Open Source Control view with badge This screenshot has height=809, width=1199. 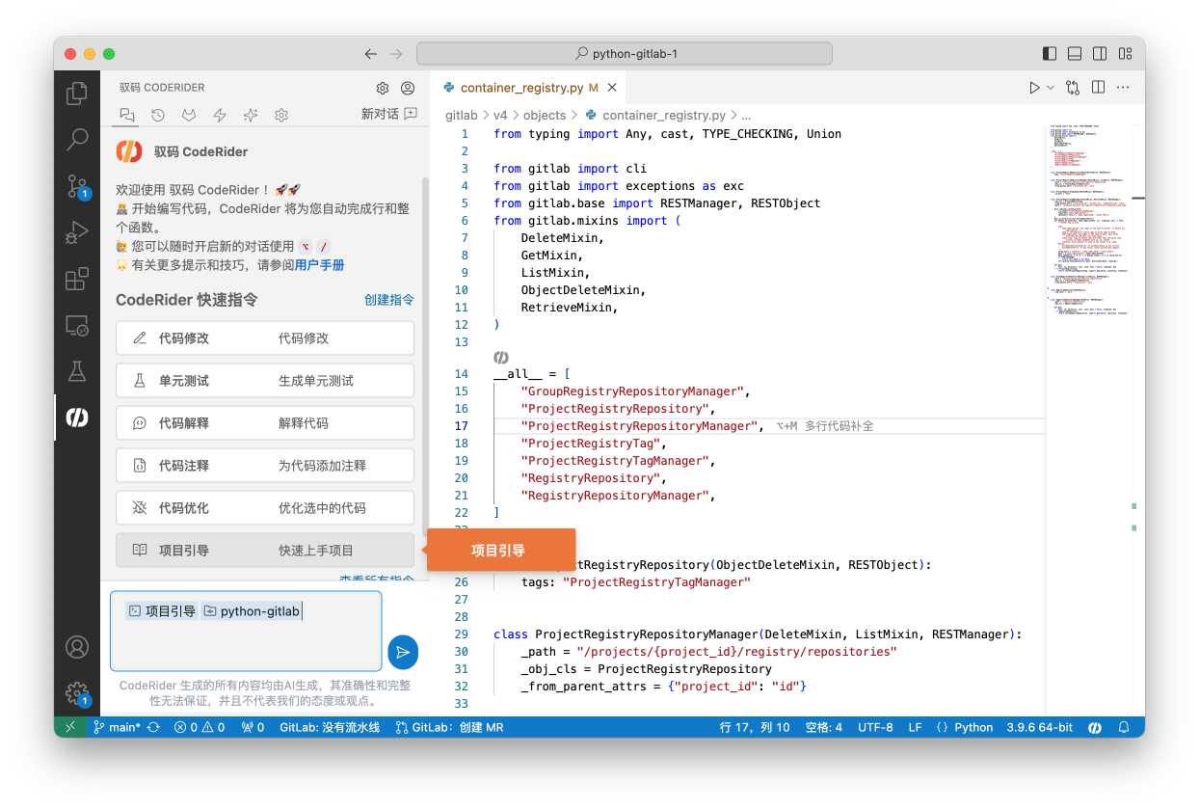(77, 186)
